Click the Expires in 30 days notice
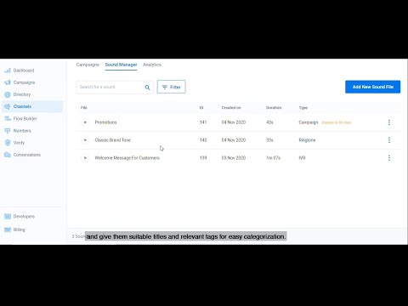Image resolution: width=408 pixels, height=306 pixels. [337, 122]
